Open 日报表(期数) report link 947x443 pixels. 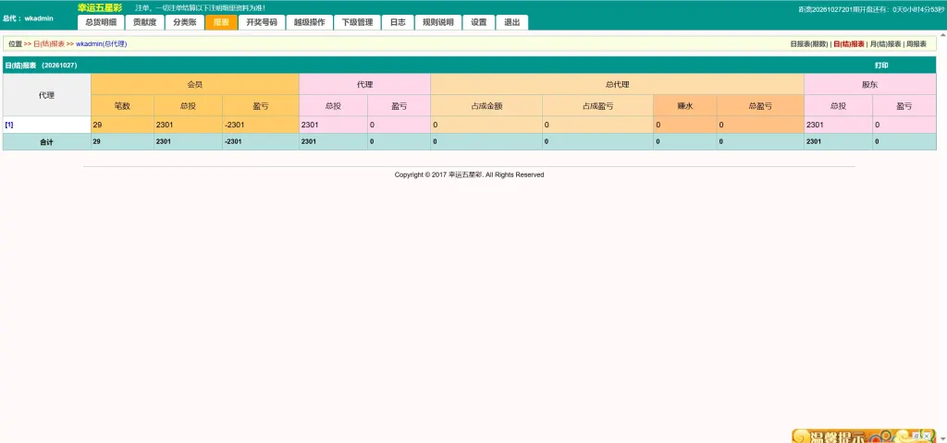[x=809, y=44]
